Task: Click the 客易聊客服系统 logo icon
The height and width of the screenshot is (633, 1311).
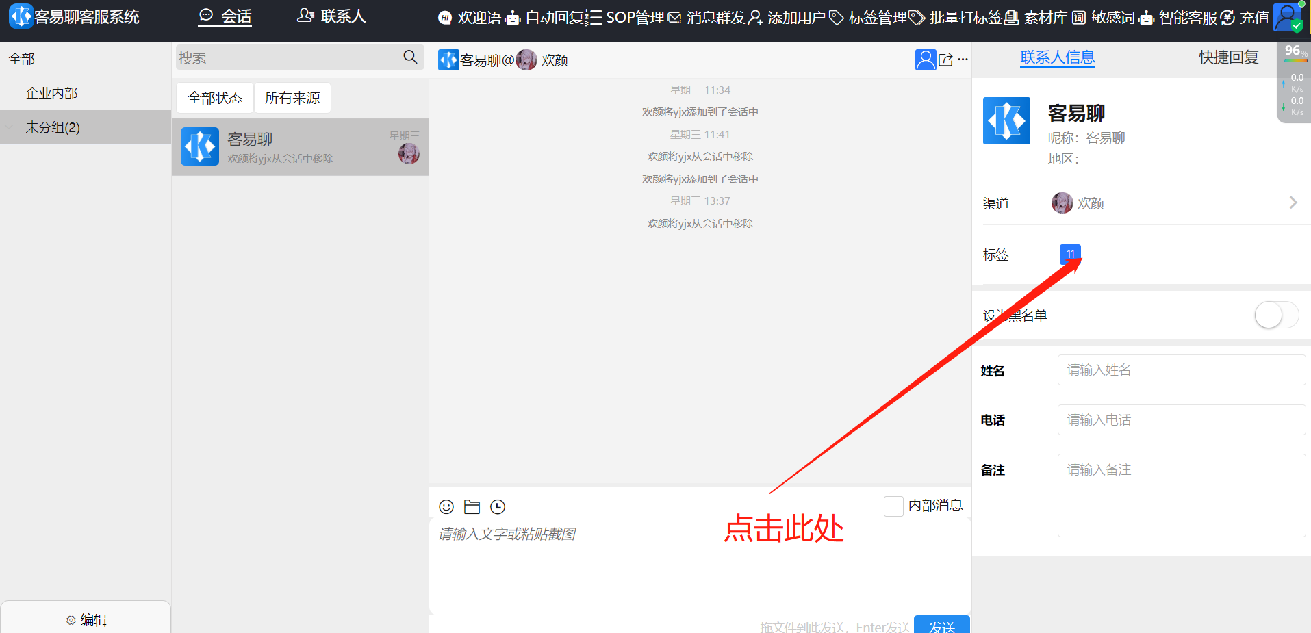Action: point(21,16)
